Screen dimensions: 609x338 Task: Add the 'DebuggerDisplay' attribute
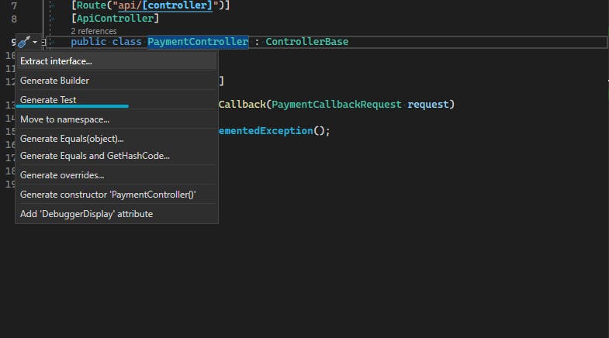tap(86, 214)
